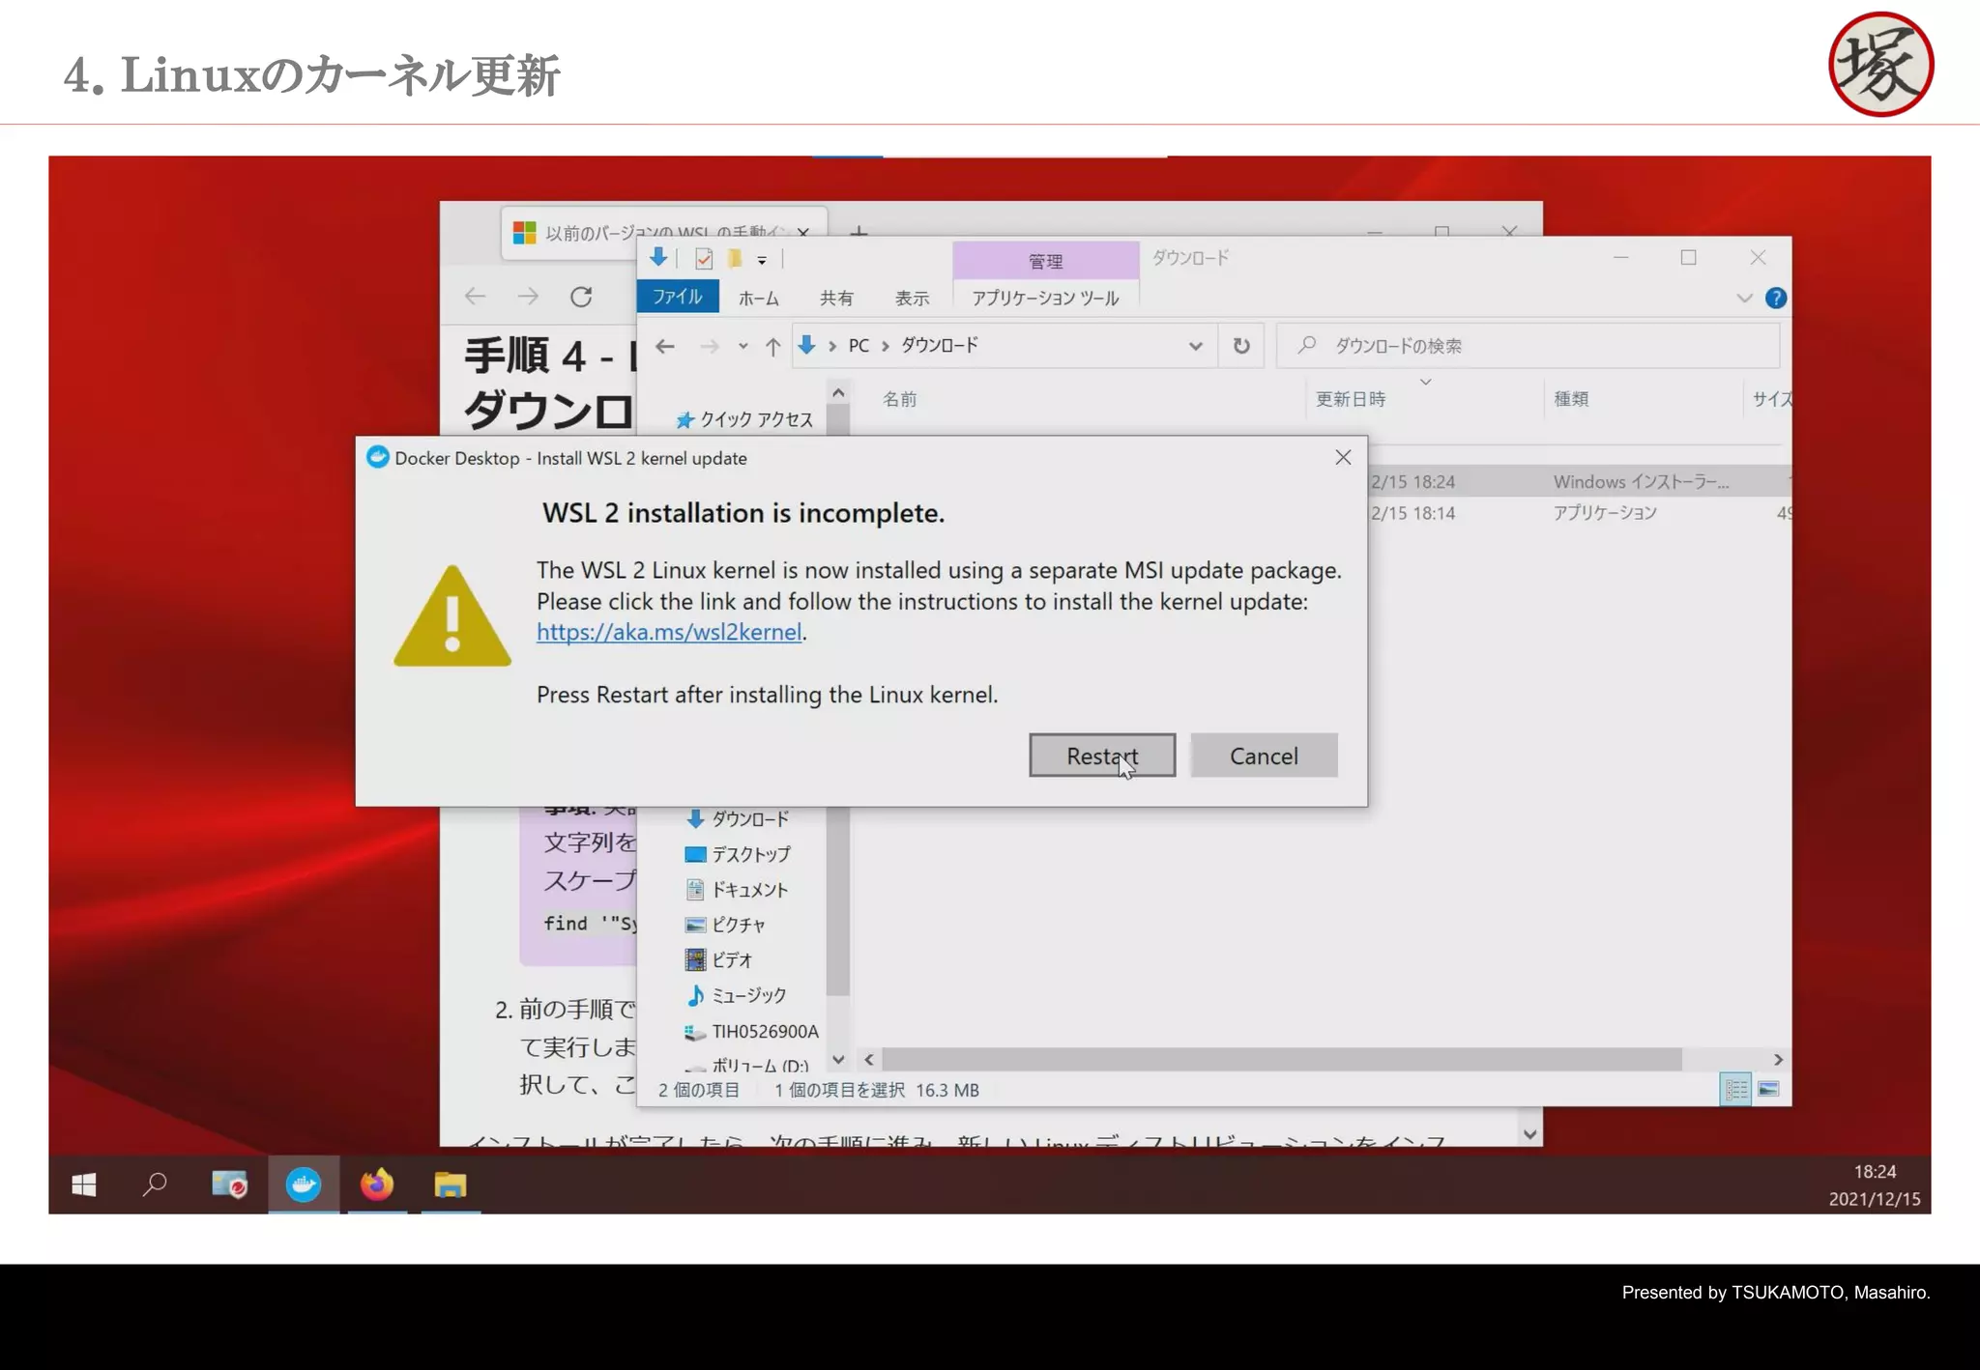Click horizontal scrollbar right arrow in Explorer
This screenshot has width=1980, height=1370.
click(1778, 1060)
